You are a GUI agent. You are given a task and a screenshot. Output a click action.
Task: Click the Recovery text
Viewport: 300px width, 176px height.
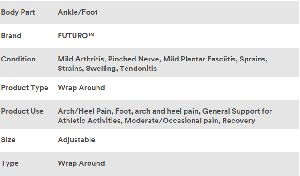click(x=239, y=121)
